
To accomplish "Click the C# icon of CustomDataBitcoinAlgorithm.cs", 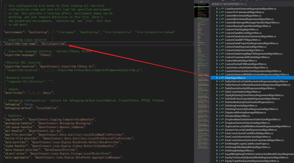I will click(x=222, y=33).
